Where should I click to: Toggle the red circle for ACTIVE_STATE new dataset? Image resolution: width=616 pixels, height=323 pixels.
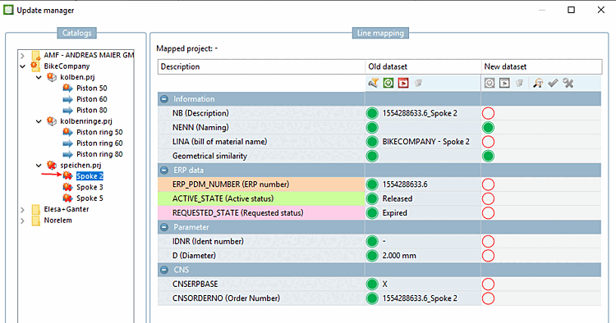click(x=488, y=198)
